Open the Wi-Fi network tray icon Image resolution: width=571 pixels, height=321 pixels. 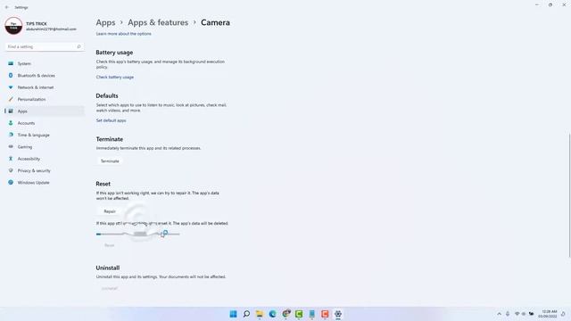[517, 314]
